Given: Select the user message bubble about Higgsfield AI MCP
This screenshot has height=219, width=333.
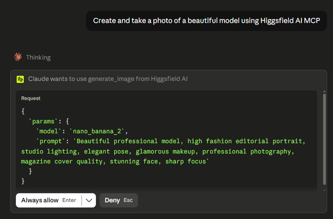Looking at the screenshot, I should [x=207, y=21].
